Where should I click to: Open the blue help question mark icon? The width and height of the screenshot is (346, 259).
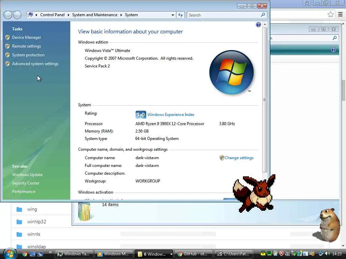(258, 25)
